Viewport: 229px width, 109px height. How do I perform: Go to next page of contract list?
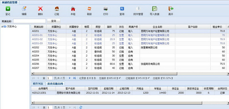(x=70, y=107)
